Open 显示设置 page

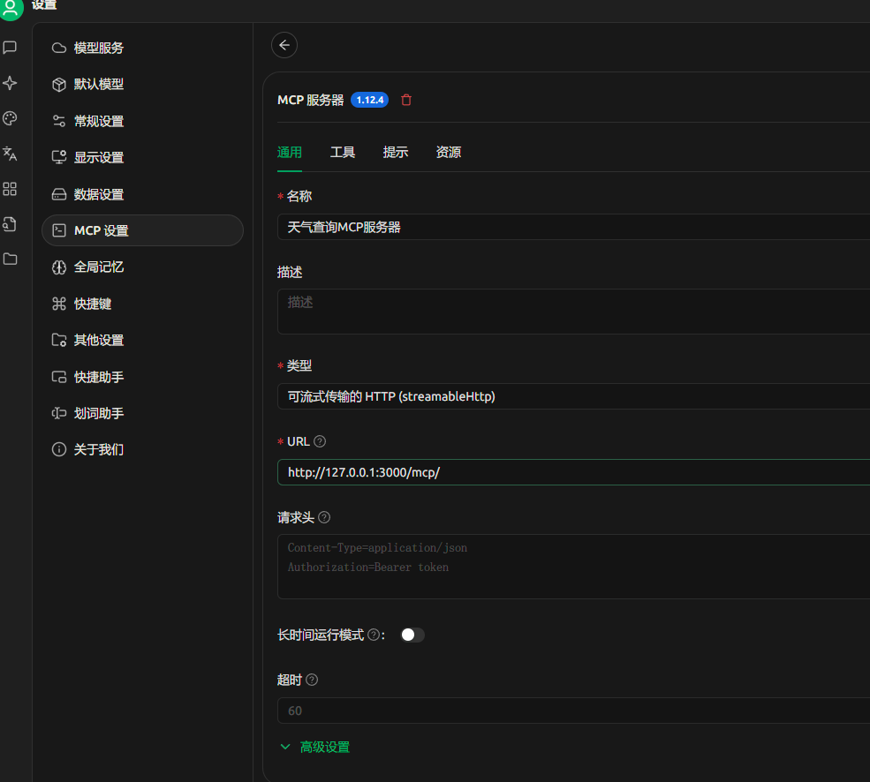pos(142,157)
